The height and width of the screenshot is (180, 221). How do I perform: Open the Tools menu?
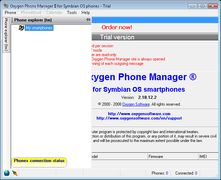(x=72, y=13)
